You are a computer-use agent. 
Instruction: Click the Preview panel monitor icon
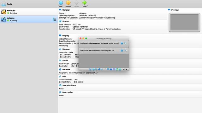coord(169,10)
